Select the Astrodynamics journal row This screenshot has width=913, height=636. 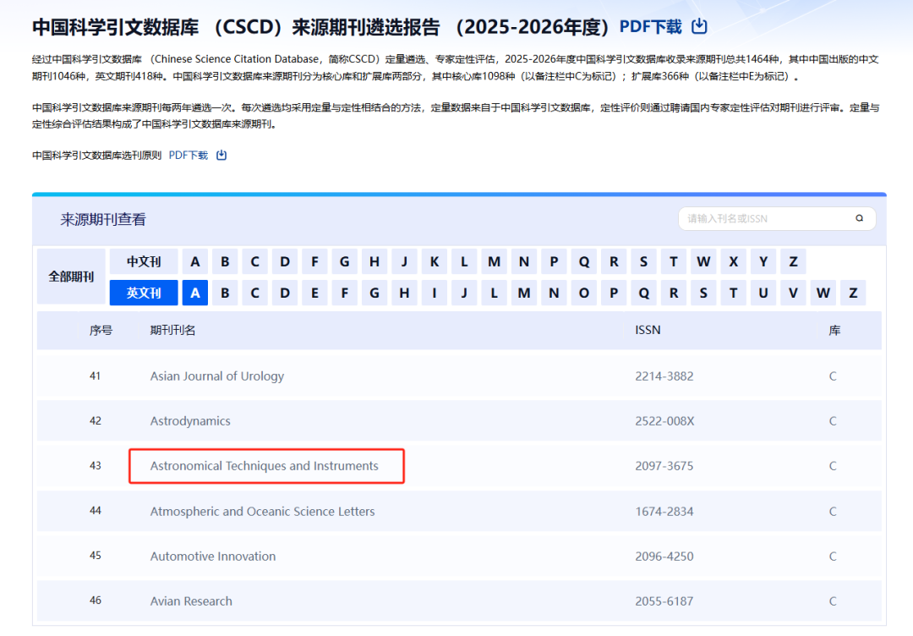coord(190,421)
